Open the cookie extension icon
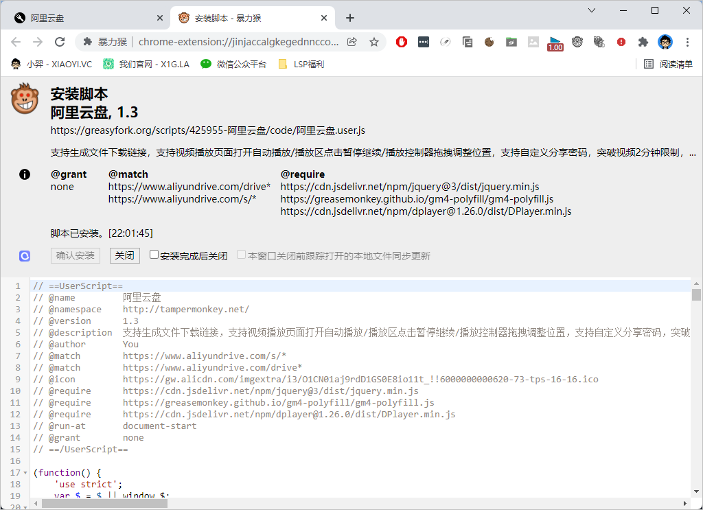The image size is (703, 510). pyautogui.click(x=489, y=42)
